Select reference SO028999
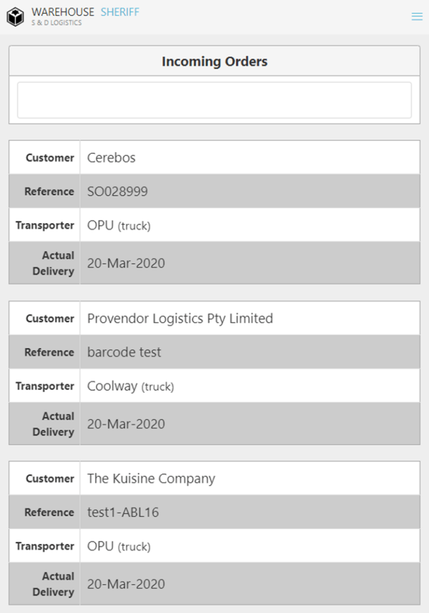 pyautogui.click(x=117, y=192)
